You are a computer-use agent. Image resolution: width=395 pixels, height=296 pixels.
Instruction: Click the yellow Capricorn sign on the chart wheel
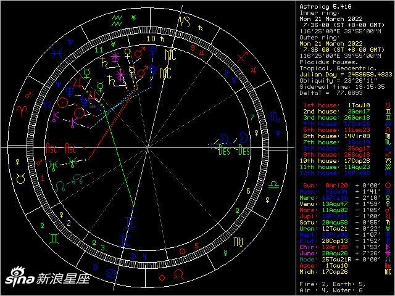185,22
